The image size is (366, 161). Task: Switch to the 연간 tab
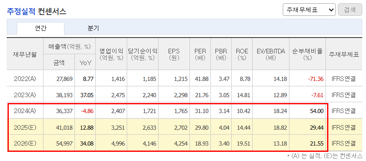click(x=41, y=28)
